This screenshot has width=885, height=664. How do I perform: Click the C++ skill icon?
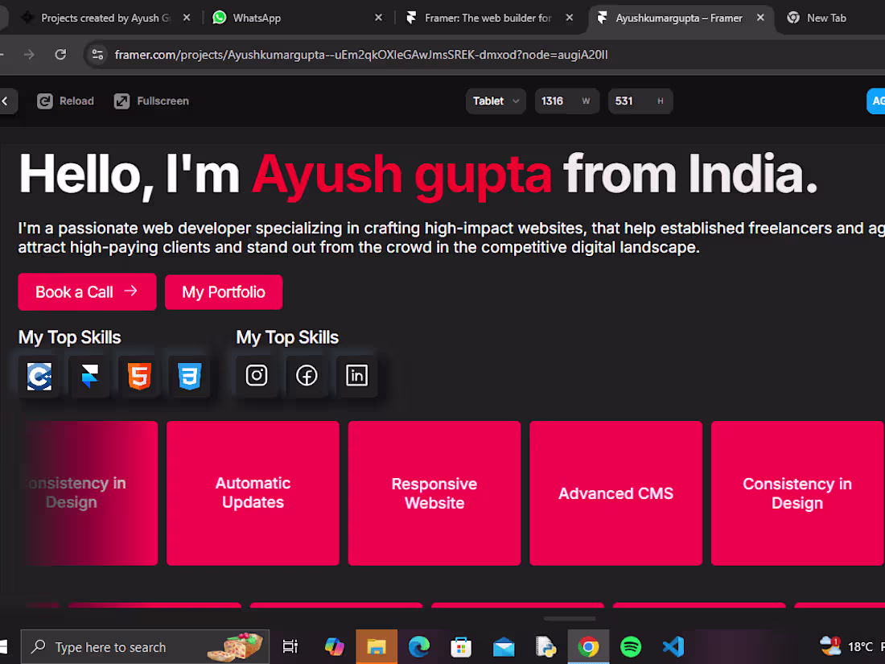39,376
